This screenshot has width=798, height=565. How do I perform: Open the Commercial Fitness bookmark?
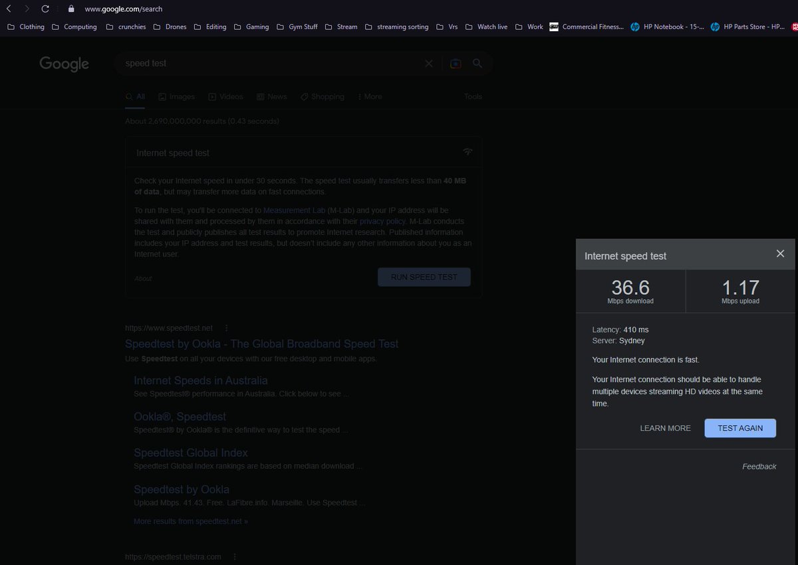[587, 27]
